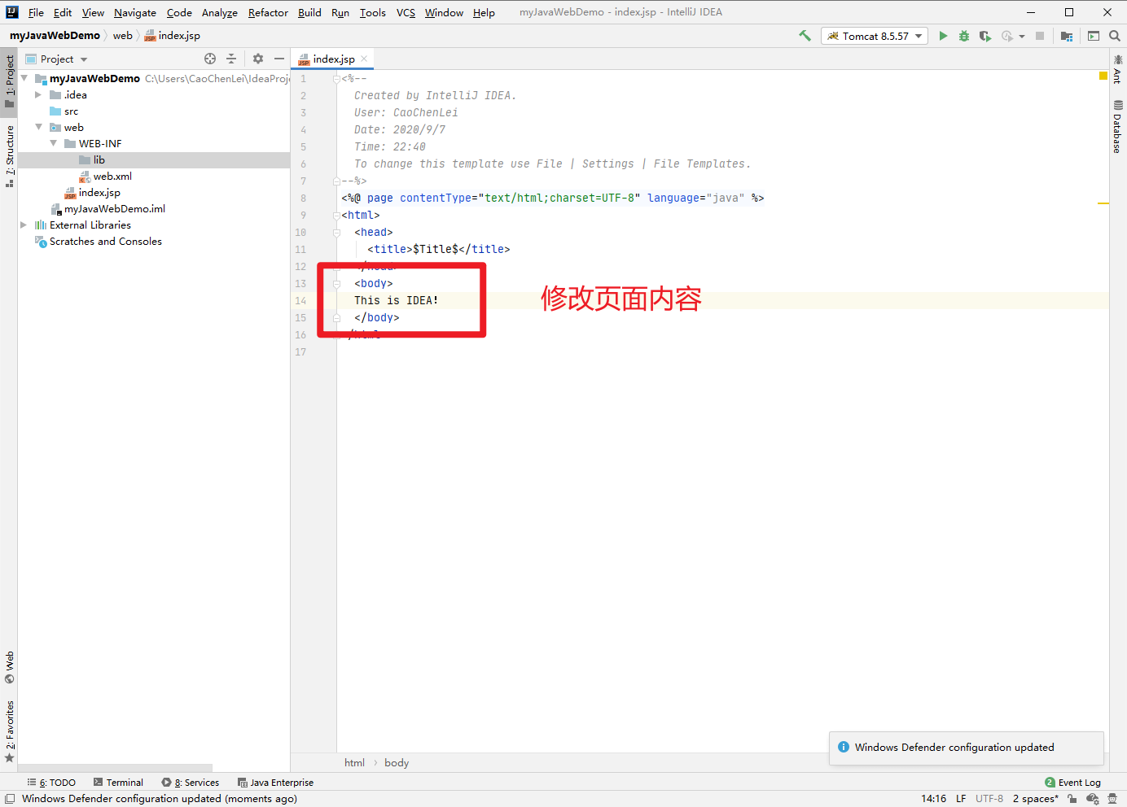1127x807 pixels.
Task: Change LF line separator in status bar
Action: 961,799
